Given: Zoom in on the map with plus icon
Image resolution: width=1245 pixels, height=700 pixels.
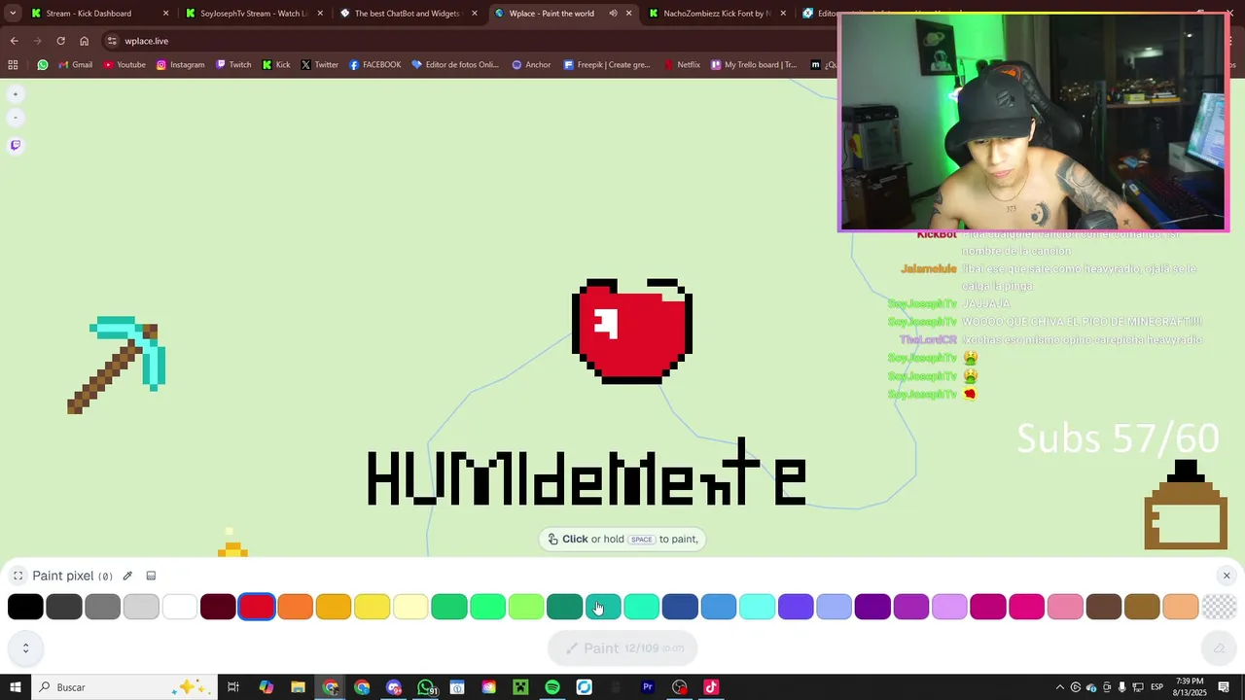Looking at the screenshot, I should click(x=15, y=94).
